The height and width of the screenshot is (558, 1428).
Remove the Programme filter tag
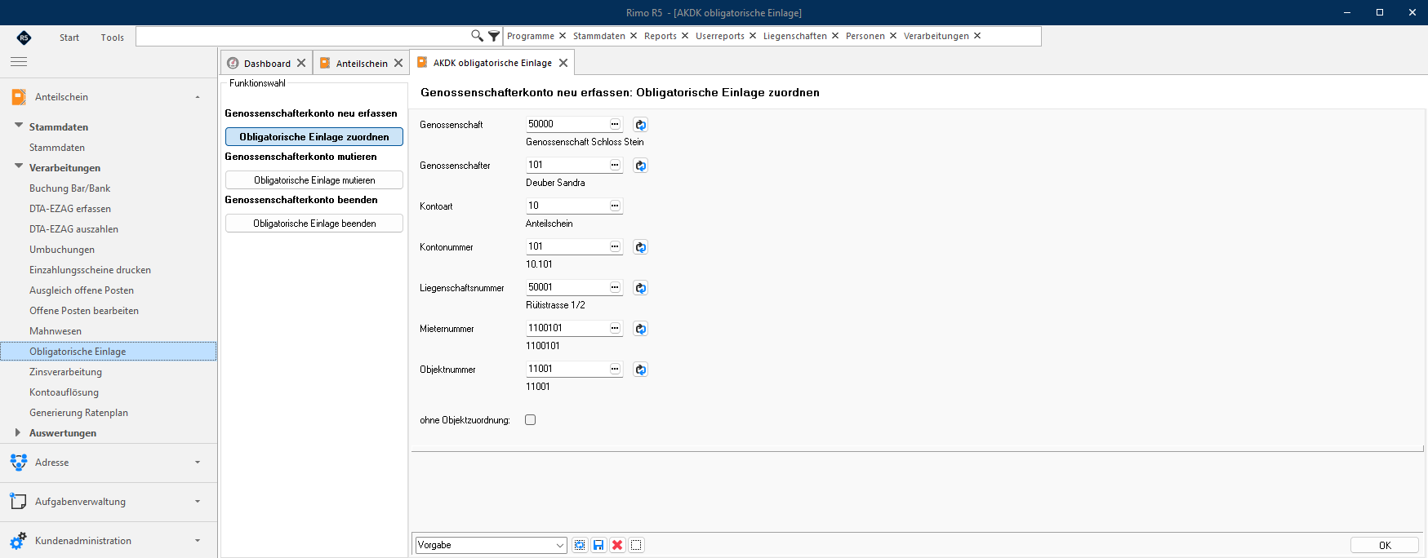tap(563, 36)
